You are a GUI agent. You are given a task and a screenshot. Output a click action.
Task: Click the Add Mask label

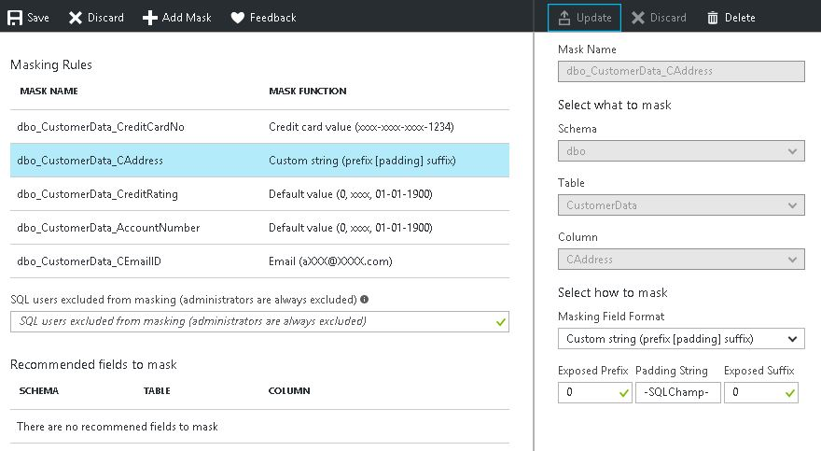187,18
